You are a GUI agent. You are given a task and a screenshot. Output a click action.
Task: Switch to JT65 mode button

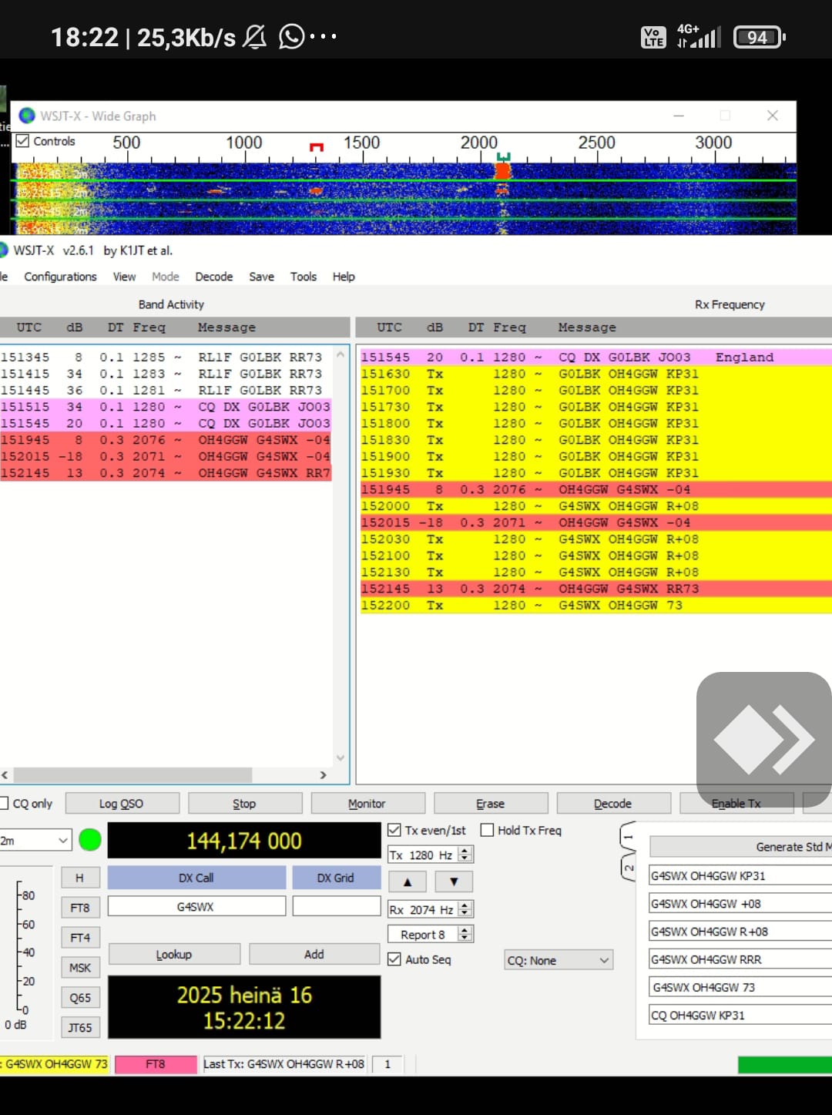pos(80,1027)
